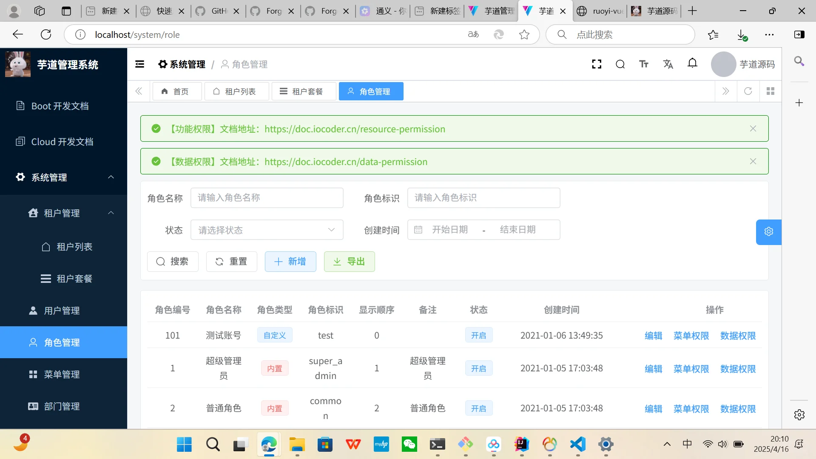This screenshot has width=816, height=459.
Task: Switch interface language via 文A icon
Action: pyautogui.click(x=668, y=64)
